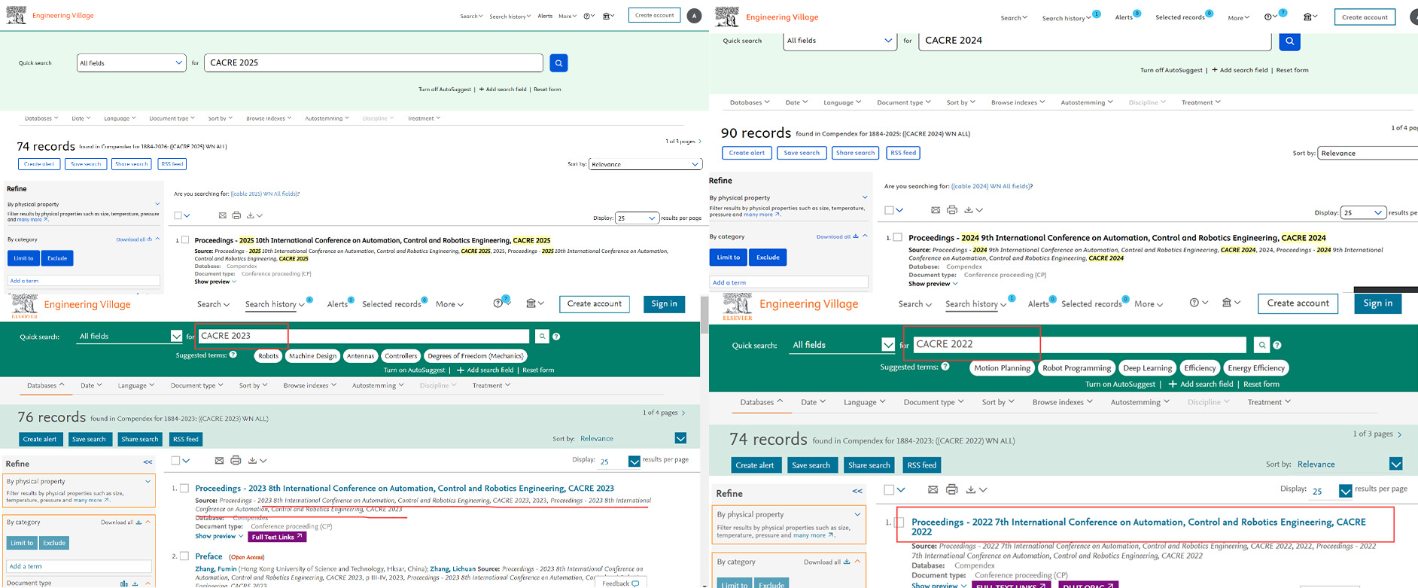Image resolution: width=1418 pixels, height=588 pixels.
Task: Open Browse indexes menu in CACRE 2022 window
Action: coord(1061,402)
